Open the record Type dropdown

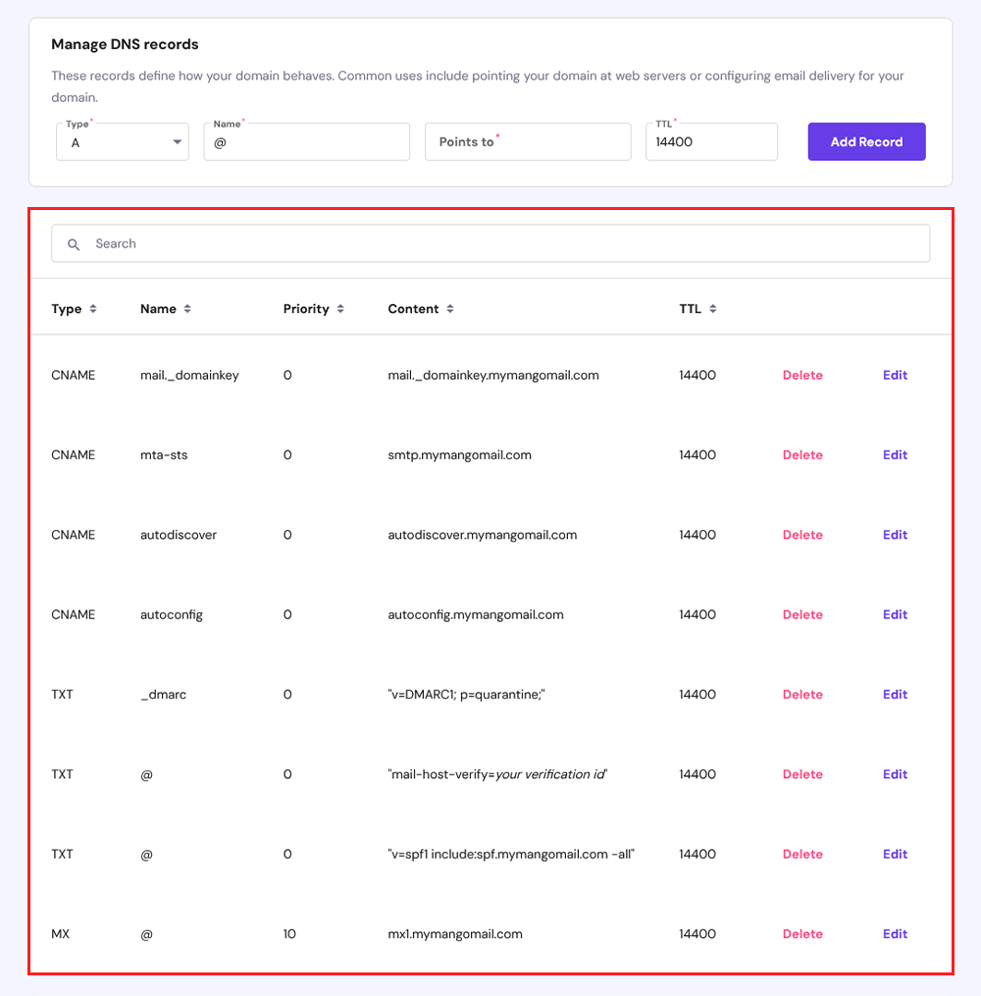click(x=123, y=141)
